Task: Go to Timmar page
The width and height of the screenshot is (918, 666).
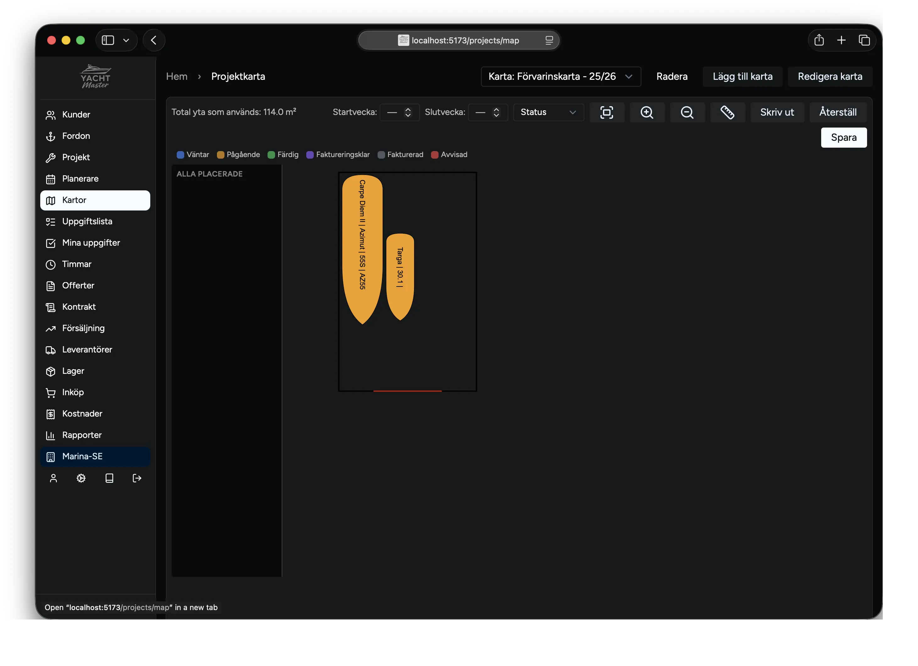Action: 95,265
